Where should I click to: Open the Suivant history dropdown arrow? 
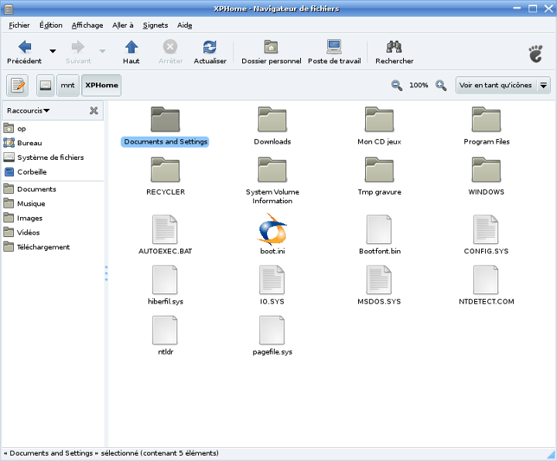pos(102,51)
